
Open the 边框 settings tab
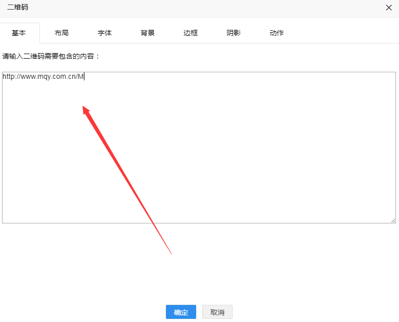point(191,33)
